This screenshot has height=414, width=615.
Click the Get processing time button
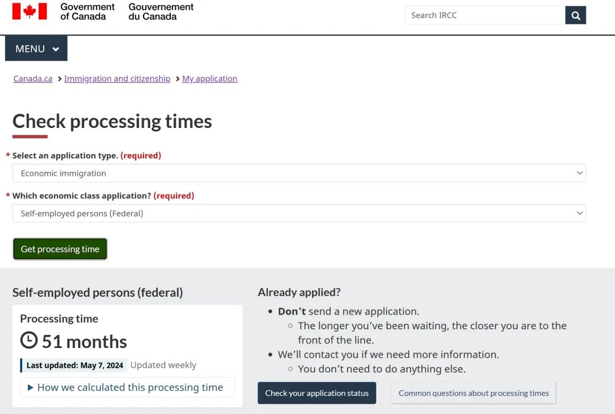tap(60, 249)
